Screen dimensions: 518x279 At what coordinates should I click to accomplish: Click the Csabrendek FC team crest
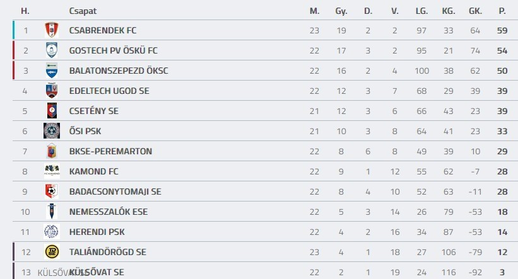coord(51,30)
